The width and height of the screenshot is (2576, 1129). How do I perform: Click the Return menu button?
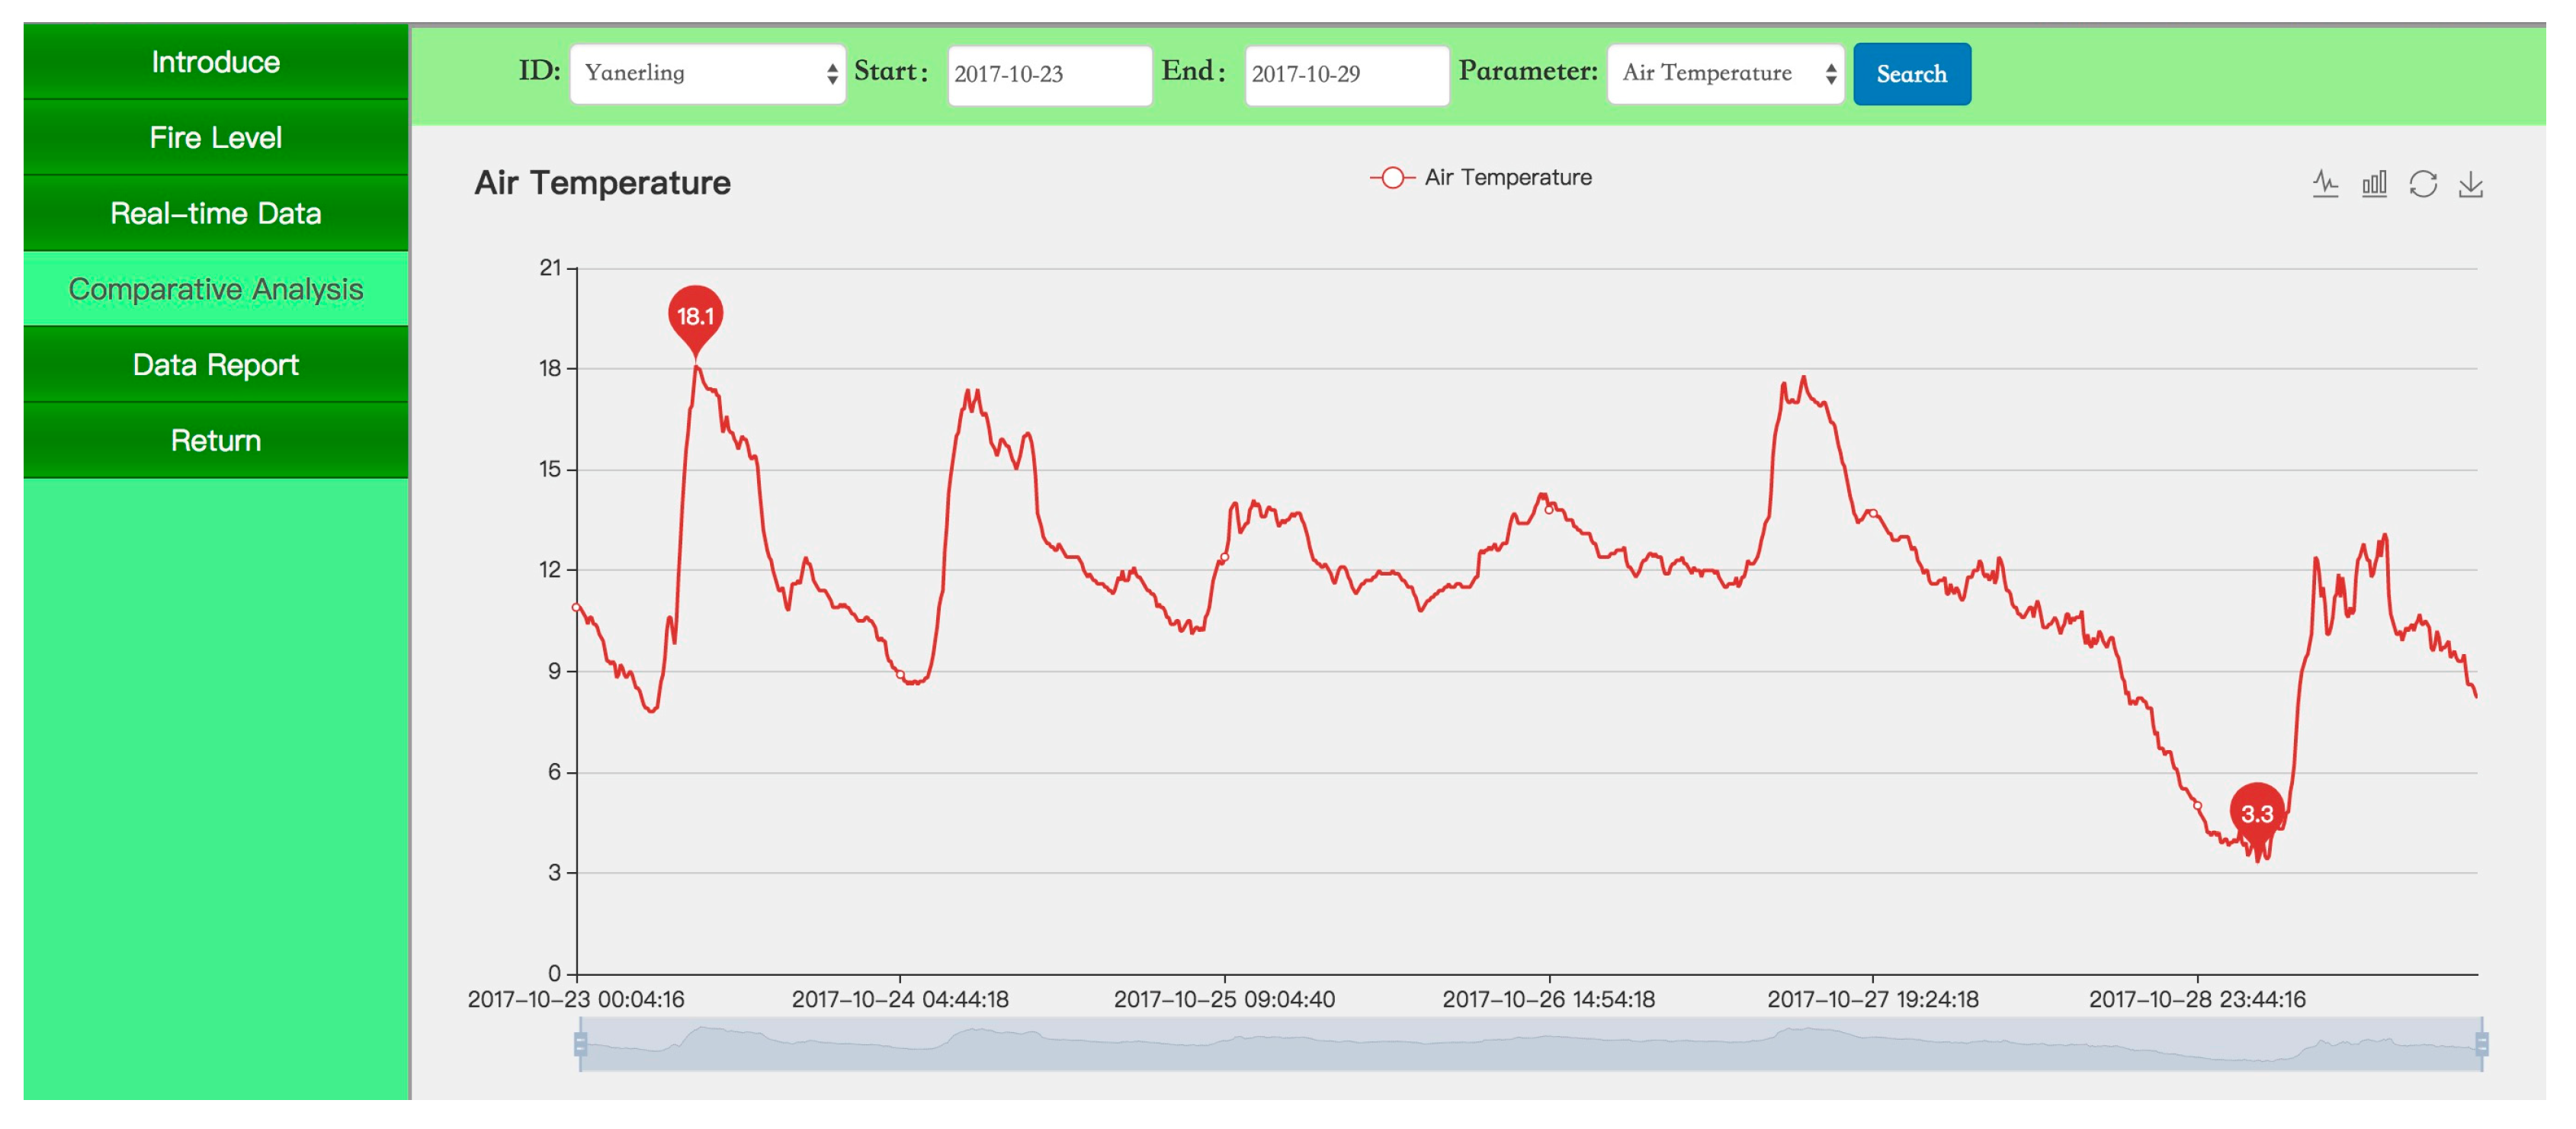pos(215,441)
